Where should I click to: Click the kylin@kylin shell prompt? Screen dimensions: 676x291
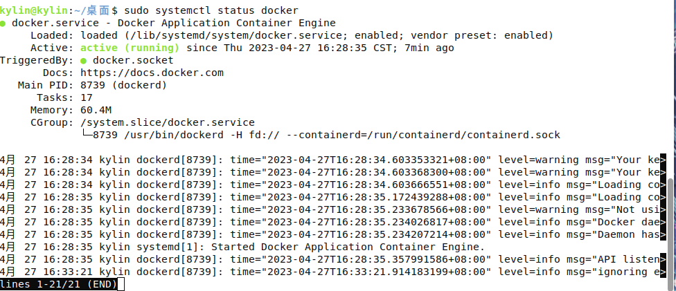click(33, 10)
